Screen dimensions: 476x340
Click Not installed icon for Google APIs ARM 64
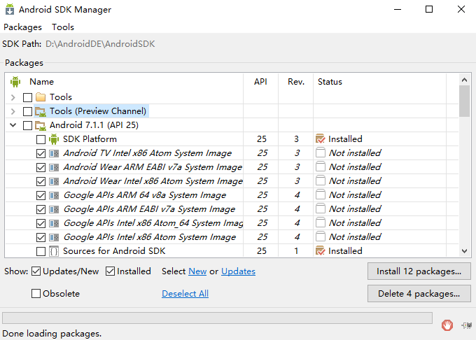(321, 194)
